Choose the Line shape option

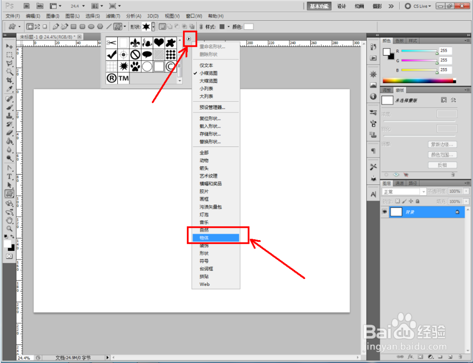click(109, 26)
